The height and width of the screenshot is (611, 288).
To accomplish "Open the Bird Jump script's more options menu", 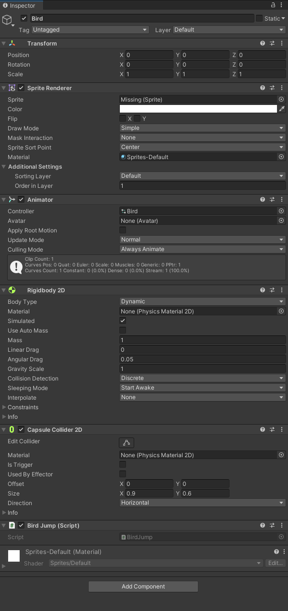I will pos(281,525).
